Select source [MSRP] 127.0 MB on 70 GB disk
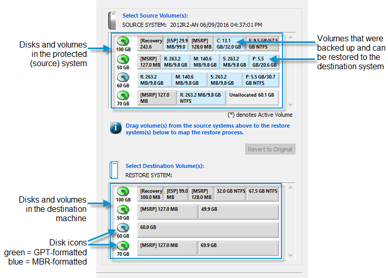 pyautogui.click(x=157, y=98)
